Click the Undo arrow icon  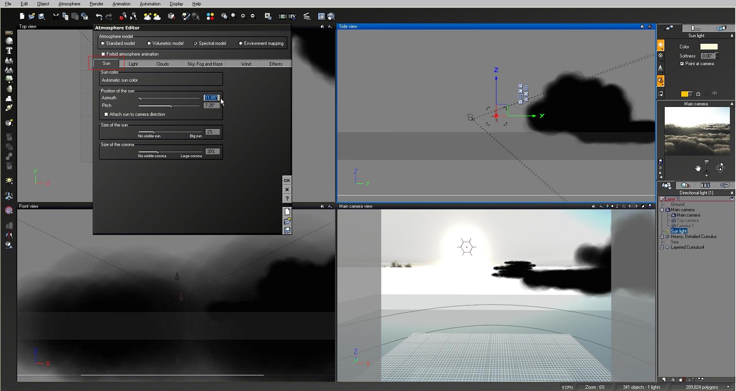point(99,16)
